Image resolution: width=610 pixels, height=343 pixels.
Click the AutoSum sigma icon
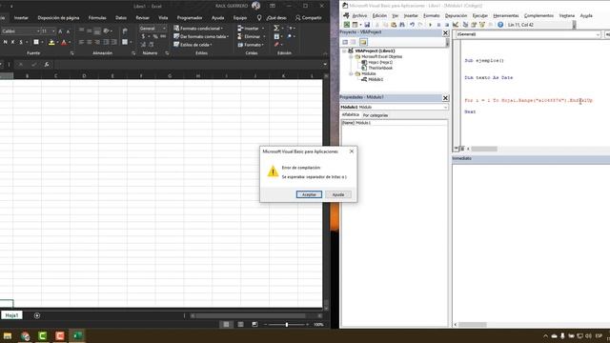[x=276, y=28]
